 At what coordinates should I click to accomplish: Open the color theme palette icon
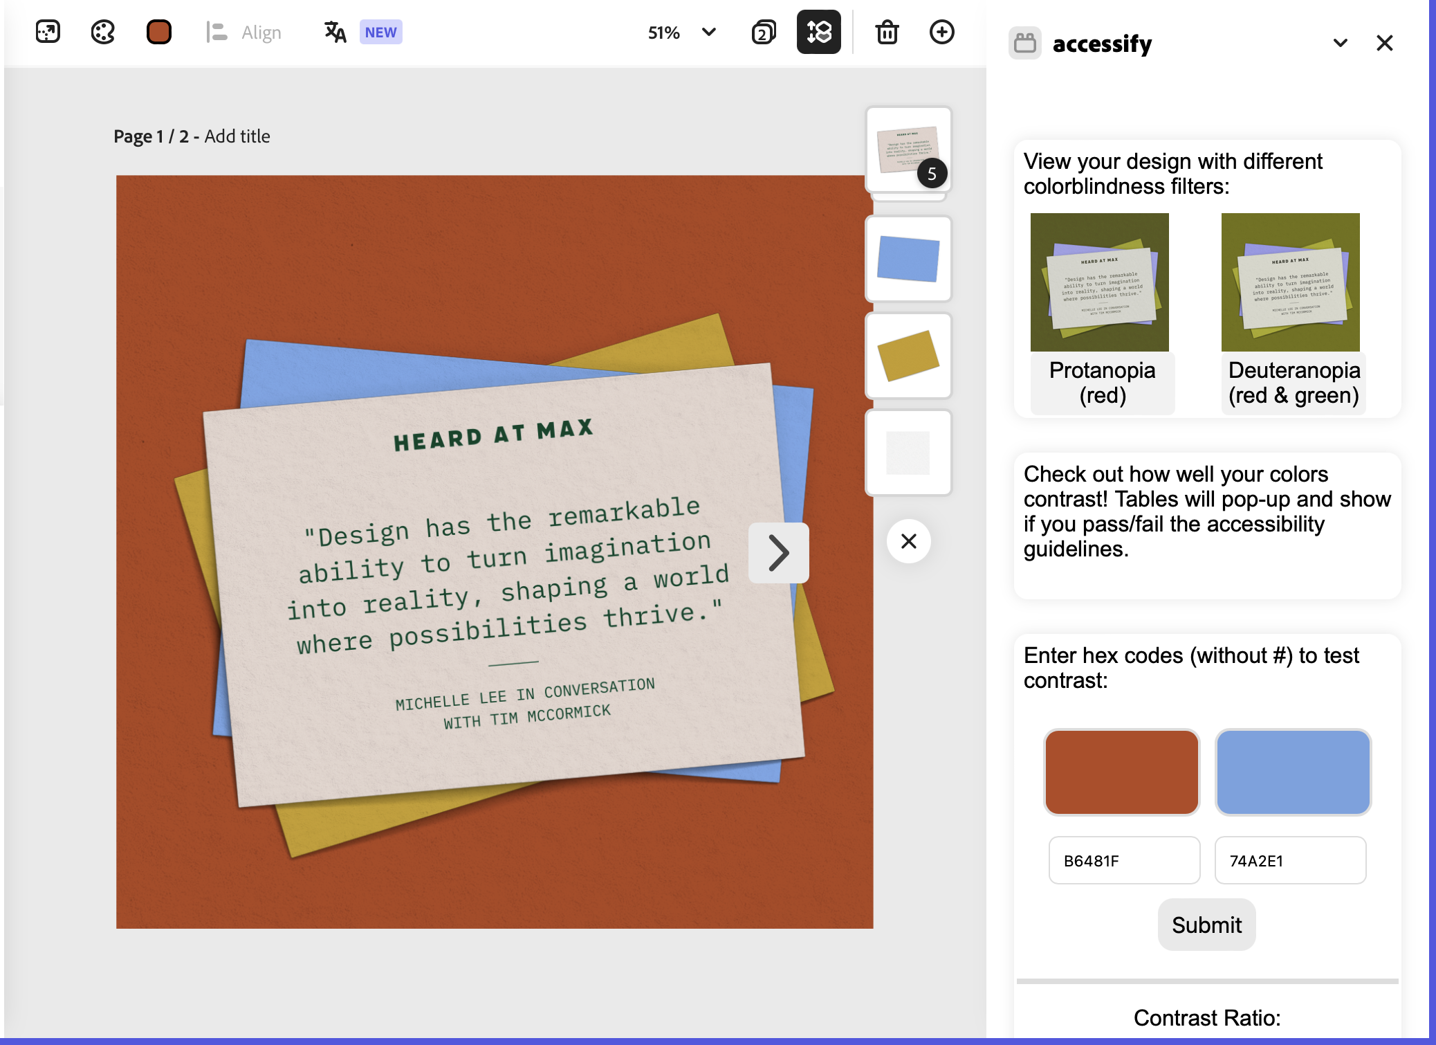103,32
